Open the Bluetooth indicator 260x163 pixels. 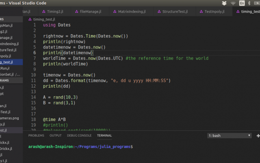pos(249,3)
